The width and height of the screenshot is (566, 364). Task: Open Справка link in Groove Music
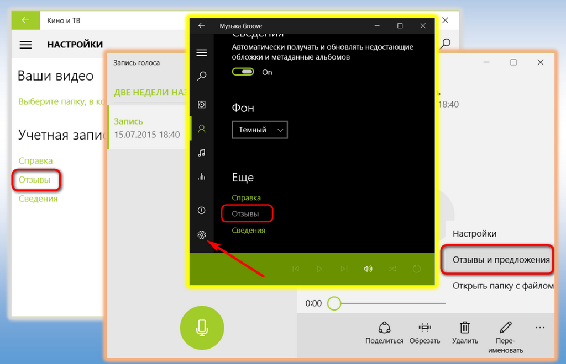coord(246,197)
